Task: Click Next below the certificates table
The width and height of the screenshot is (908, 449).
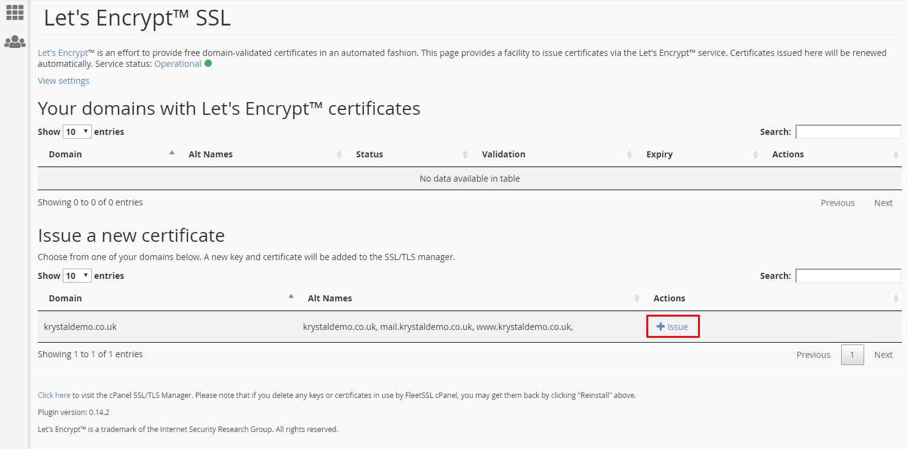Action: (x=883, y=202)
